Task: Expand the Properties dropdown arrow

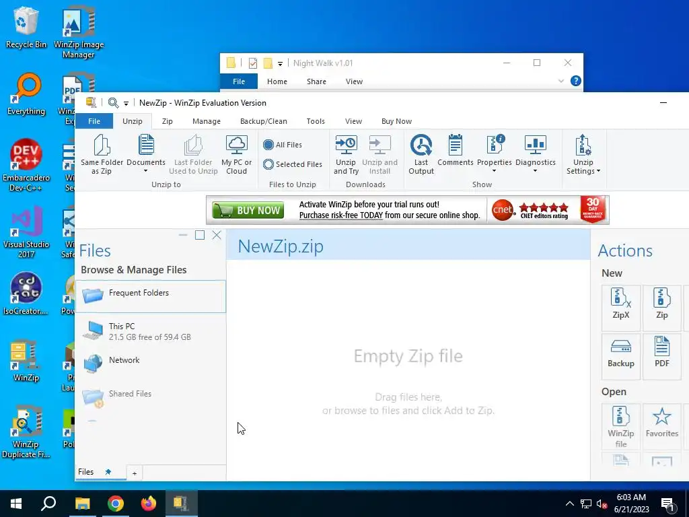Action: [x=494, y=171]
